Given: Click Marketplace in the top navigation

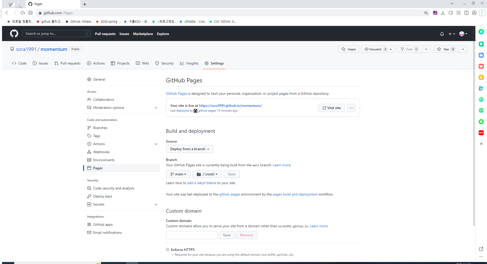Looking at the screenshot, I should click(143, 34).
